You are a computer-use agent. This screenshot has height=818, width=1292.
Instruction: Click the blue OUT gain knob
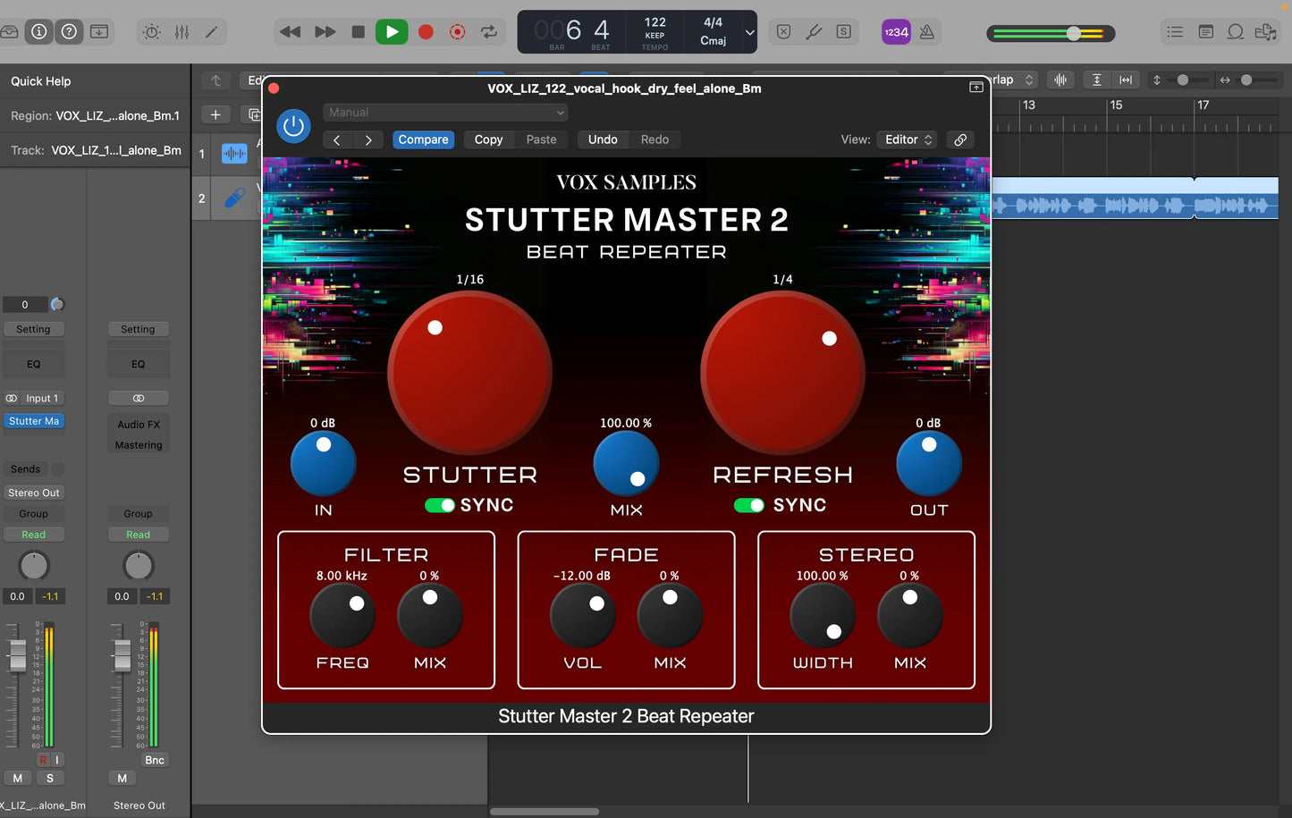click(929, 463)
